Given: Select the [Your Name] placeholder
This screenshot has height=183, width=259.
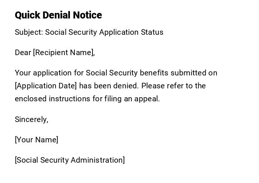Looking at the screenshot, I should 36,140.
